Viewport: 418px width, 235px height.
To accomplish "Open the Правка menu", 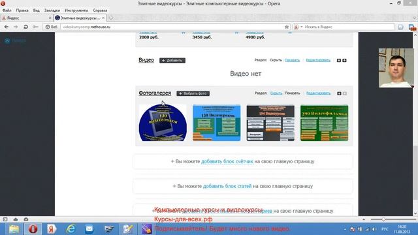I will click(22, 10).
